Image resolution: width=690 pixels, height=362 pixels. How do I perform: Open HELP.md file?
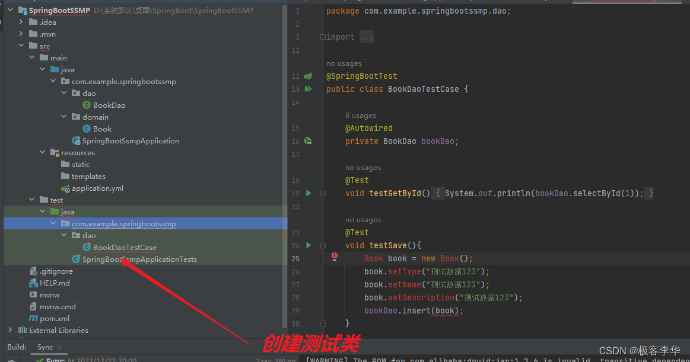click(x=55, y=283)
